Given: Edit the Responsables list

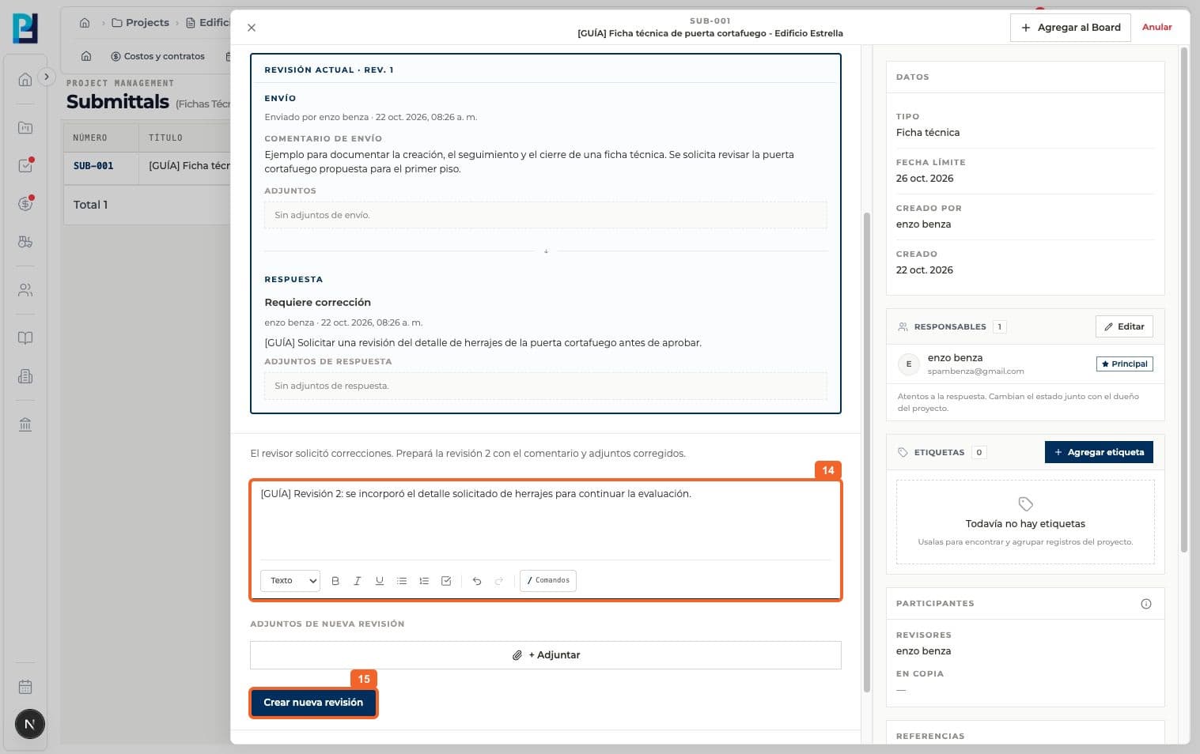Looking at the screenshot, I should click(x=1124, y=326).
